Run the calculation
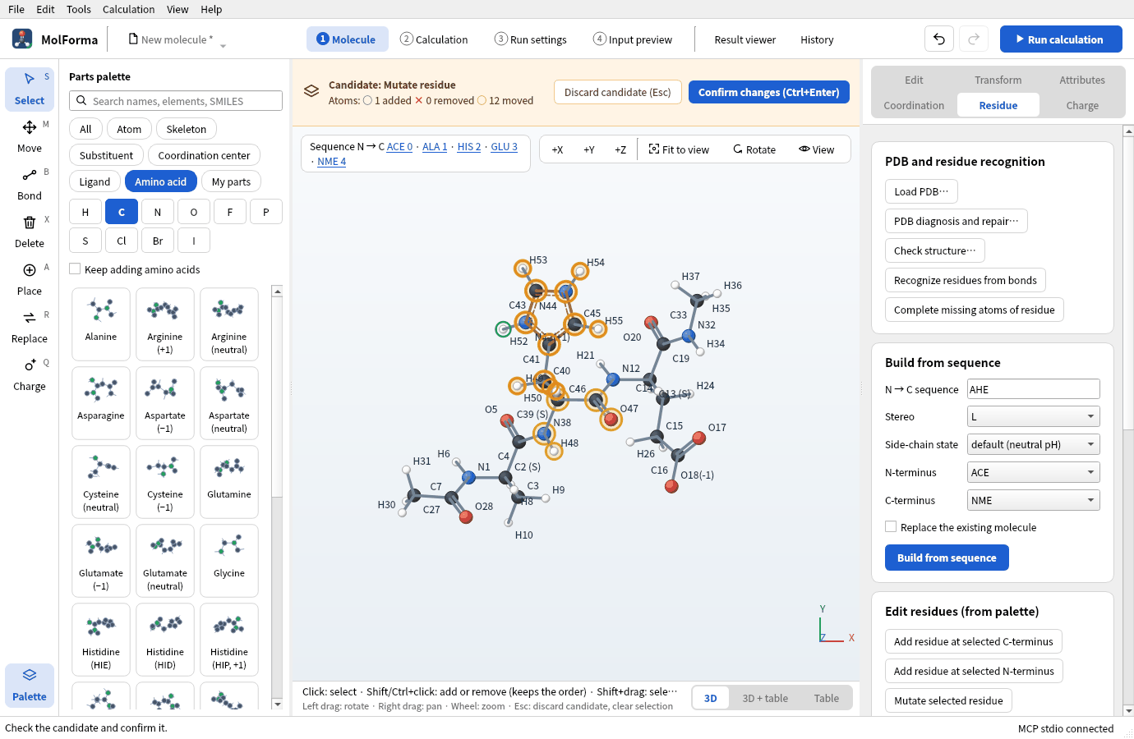 (1061, 39)
